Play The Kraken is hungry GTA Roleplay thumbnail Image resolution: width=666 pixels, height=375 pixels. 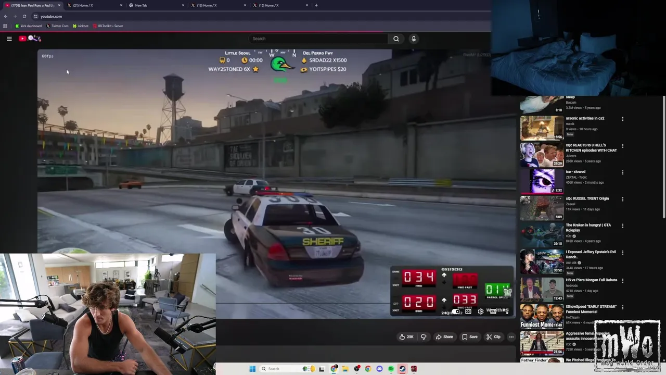point(542,235)
